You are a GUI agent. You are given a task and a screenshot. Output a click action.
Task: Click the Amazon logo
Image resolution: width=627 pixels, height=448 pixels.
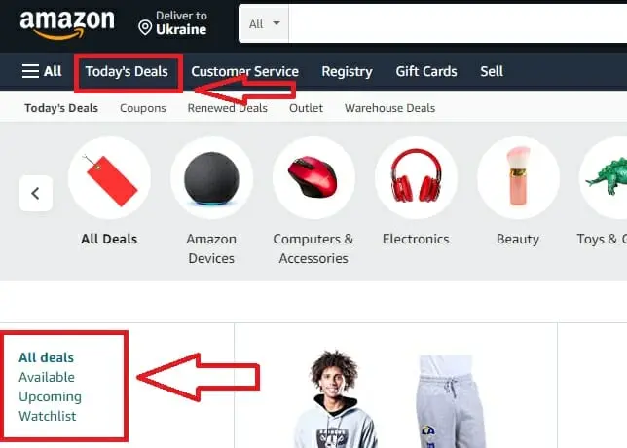click(67, 24)
